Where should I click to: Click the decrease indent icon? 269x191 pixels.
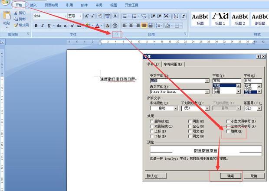pyautogui.click(x=153, y=16)
